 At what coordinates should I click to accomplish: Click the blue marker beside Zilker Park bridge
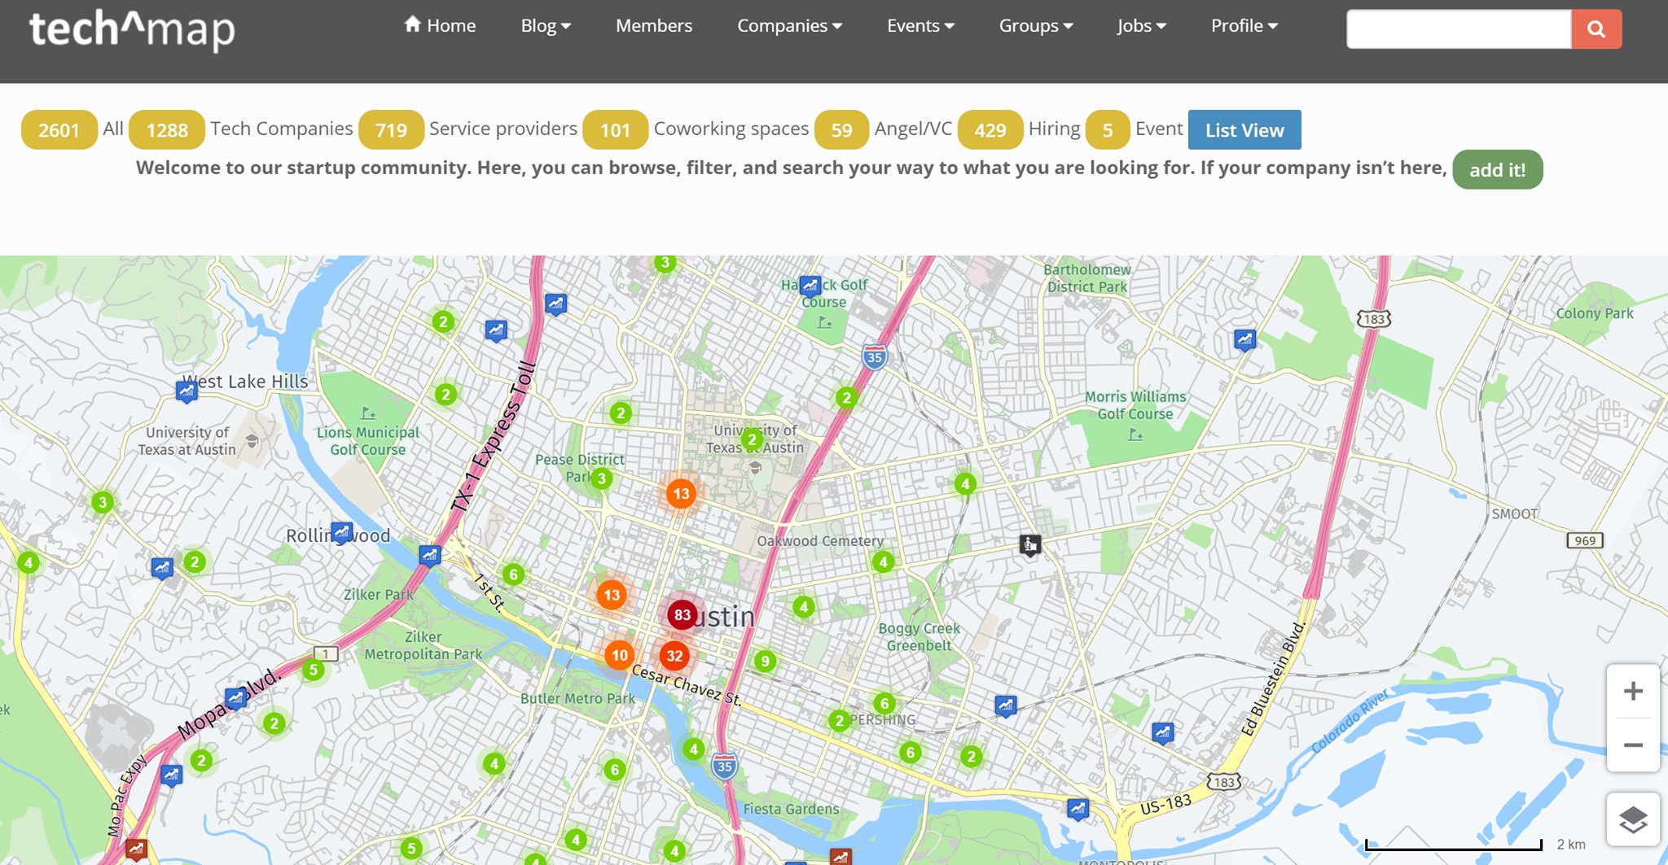click(x=429, y=556)
